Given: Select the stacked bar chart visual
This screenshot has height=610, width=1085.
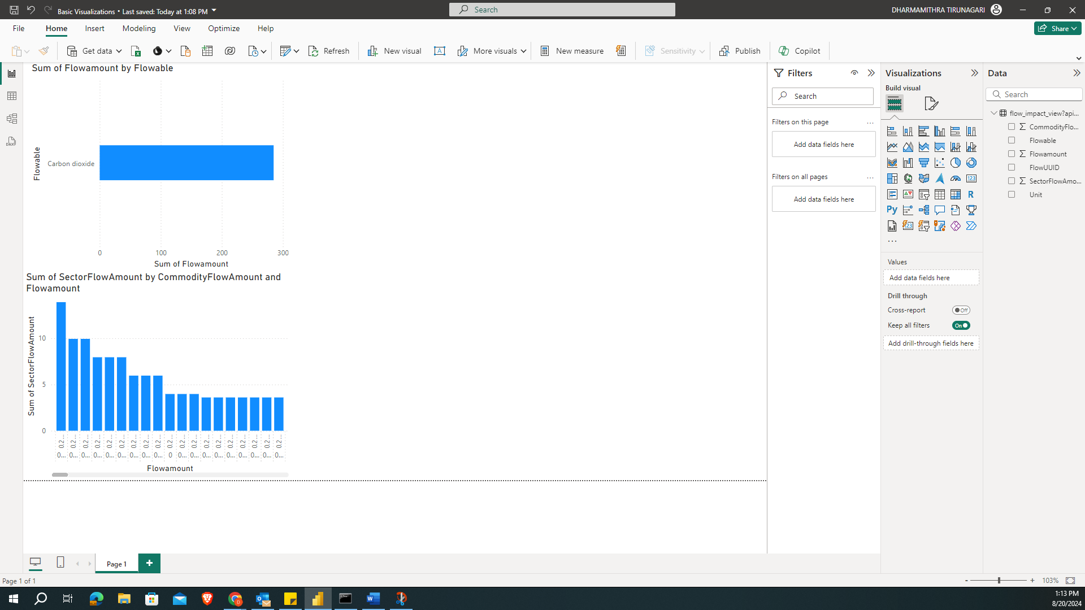Looking at the screenshot, I should (892, 130).
